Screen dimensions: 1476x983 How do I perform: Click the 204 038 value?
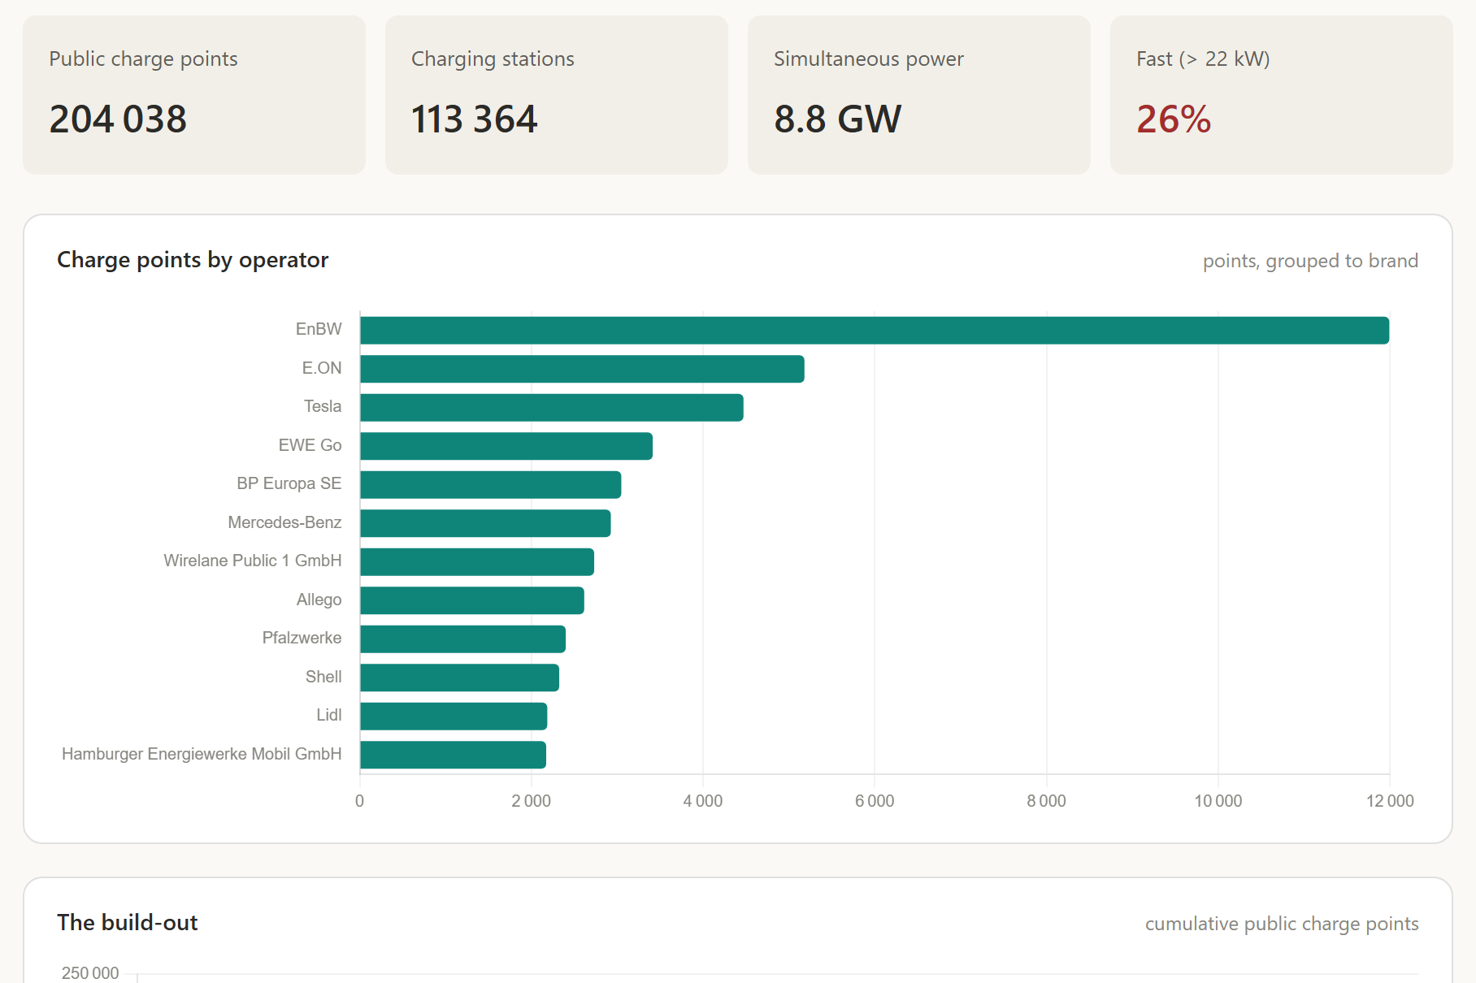pyautogui.click(x=118, y=119)
